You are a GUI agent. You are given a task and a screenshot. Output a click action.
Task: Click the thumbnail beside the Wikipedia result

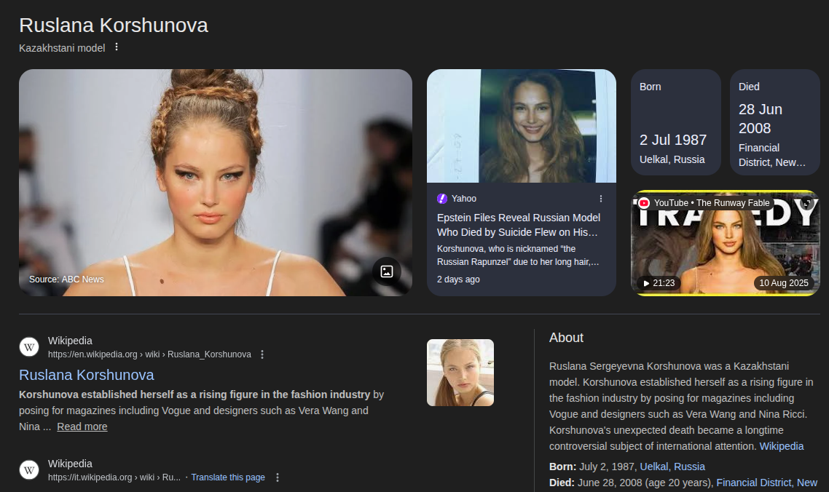click(460, 373)
